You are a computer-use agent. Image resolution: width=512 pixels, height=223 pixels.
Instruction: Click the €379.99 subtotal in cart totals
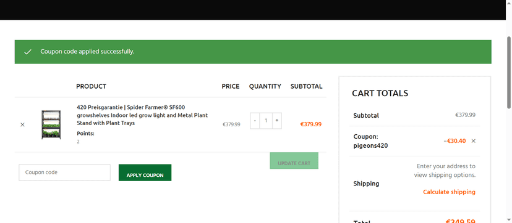(x=465, y=115)
